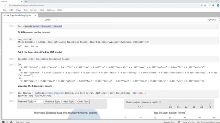Click the Python 3 kernel name
220x123 pixels.
pos(212,20)
